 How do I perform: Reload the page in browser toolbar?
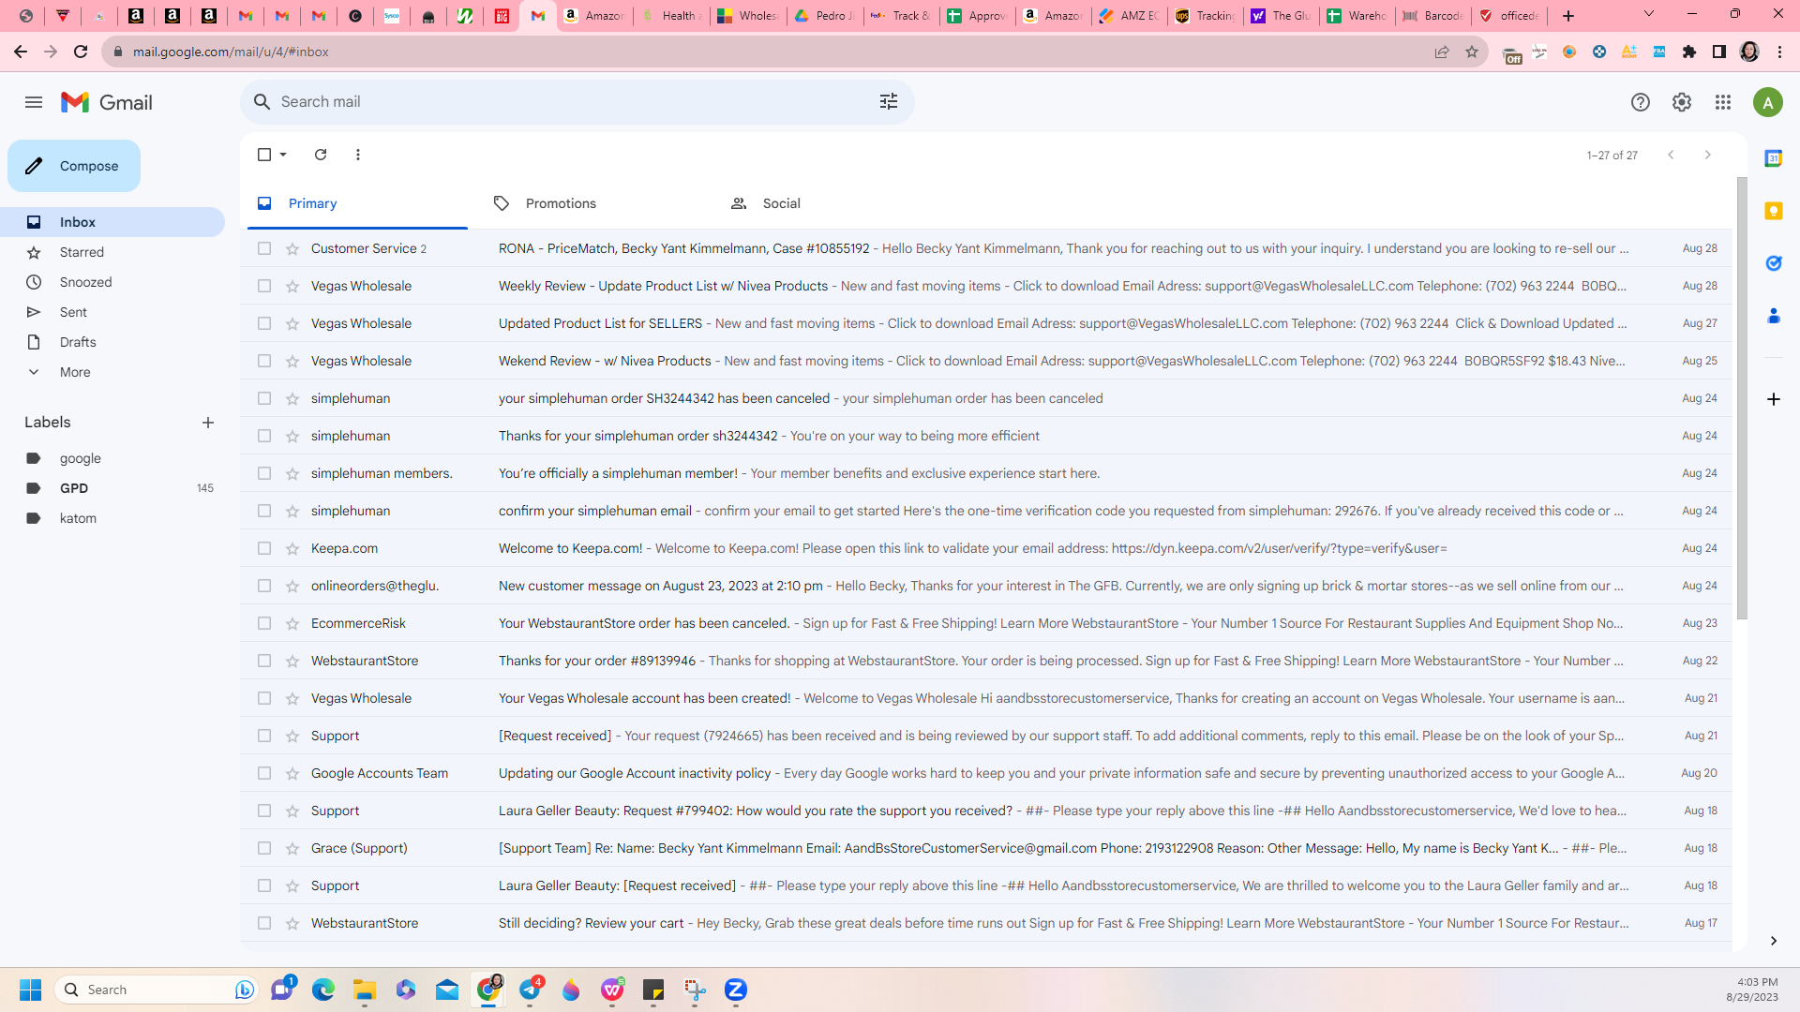[x=81, y=52]
